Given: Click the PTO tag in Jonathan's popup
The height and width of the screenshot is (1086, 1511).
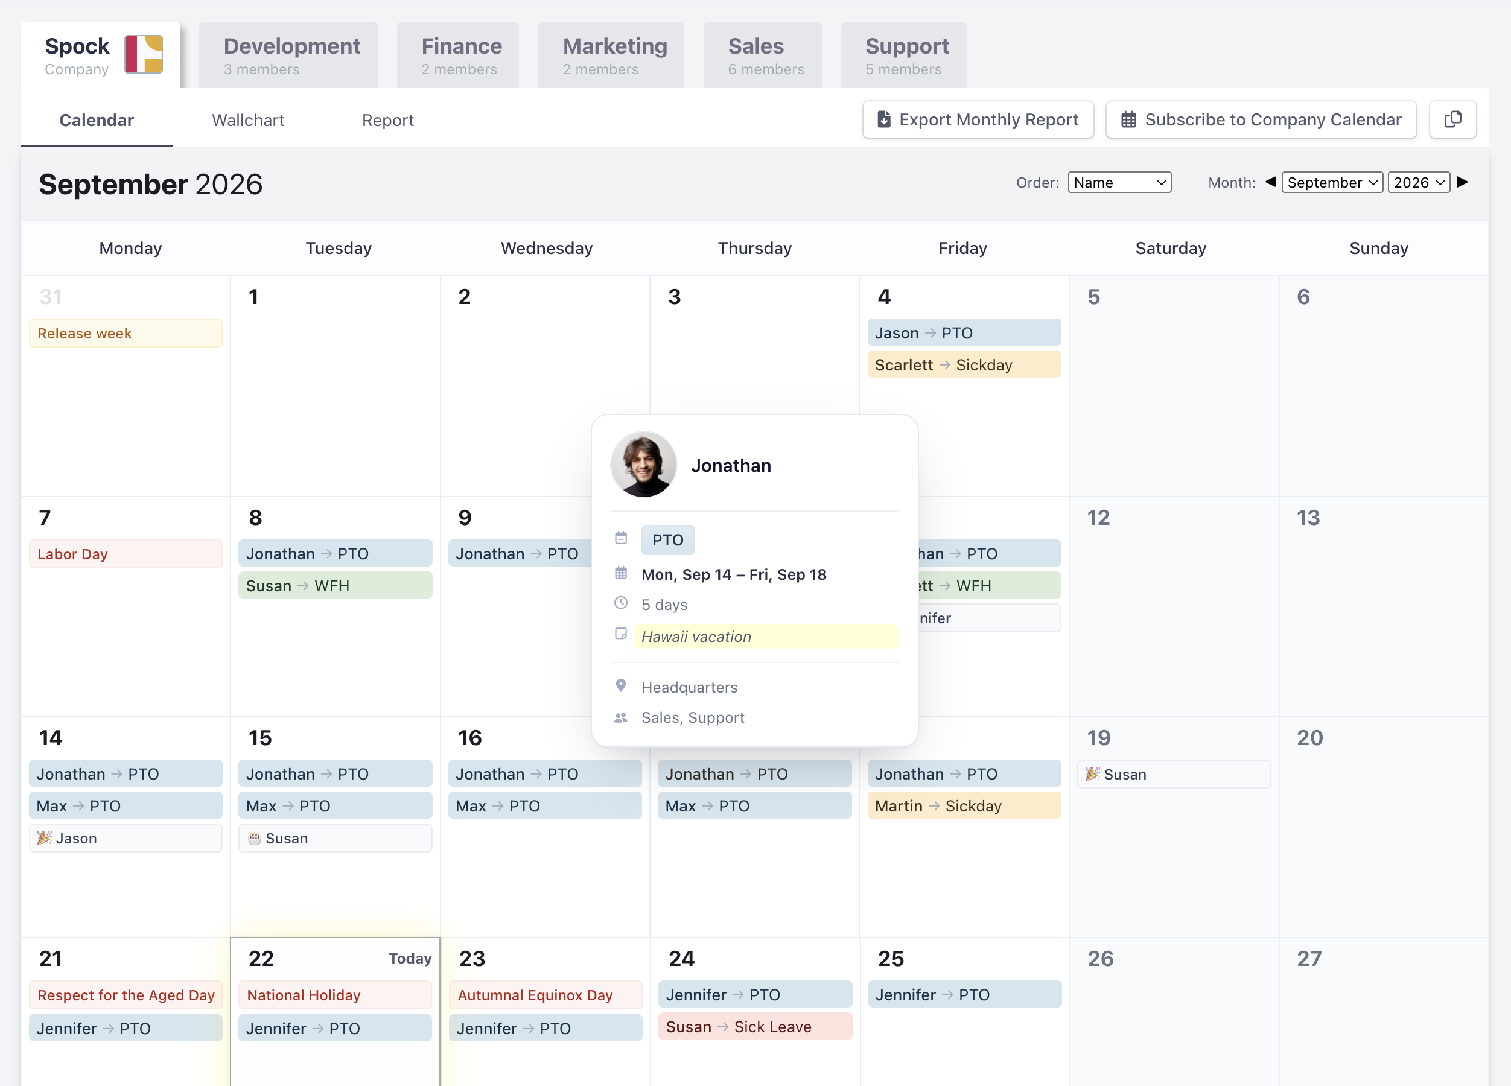Looking at the screenshot, I should coord(667,539).
